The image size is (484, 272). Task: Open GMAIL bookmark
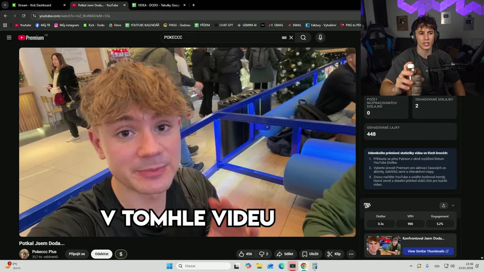276,25
